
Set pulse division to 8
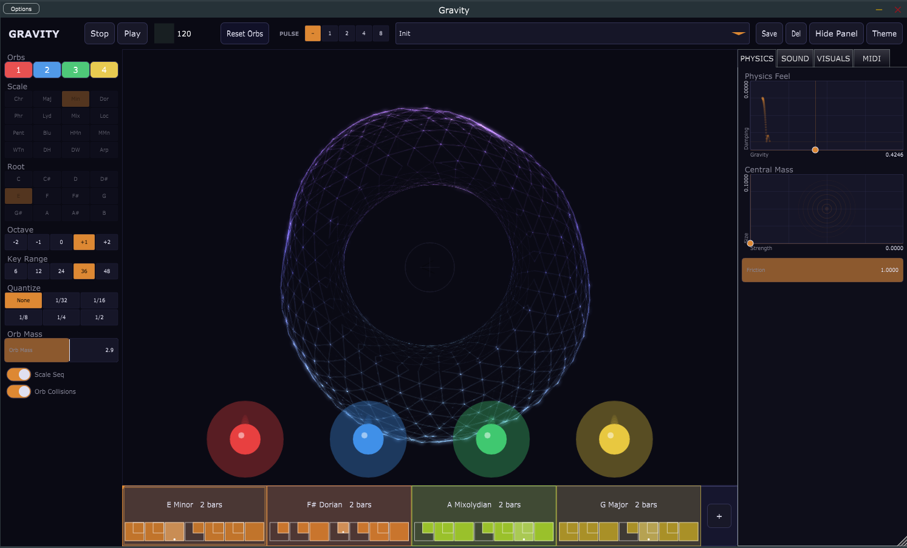point(381,33)
